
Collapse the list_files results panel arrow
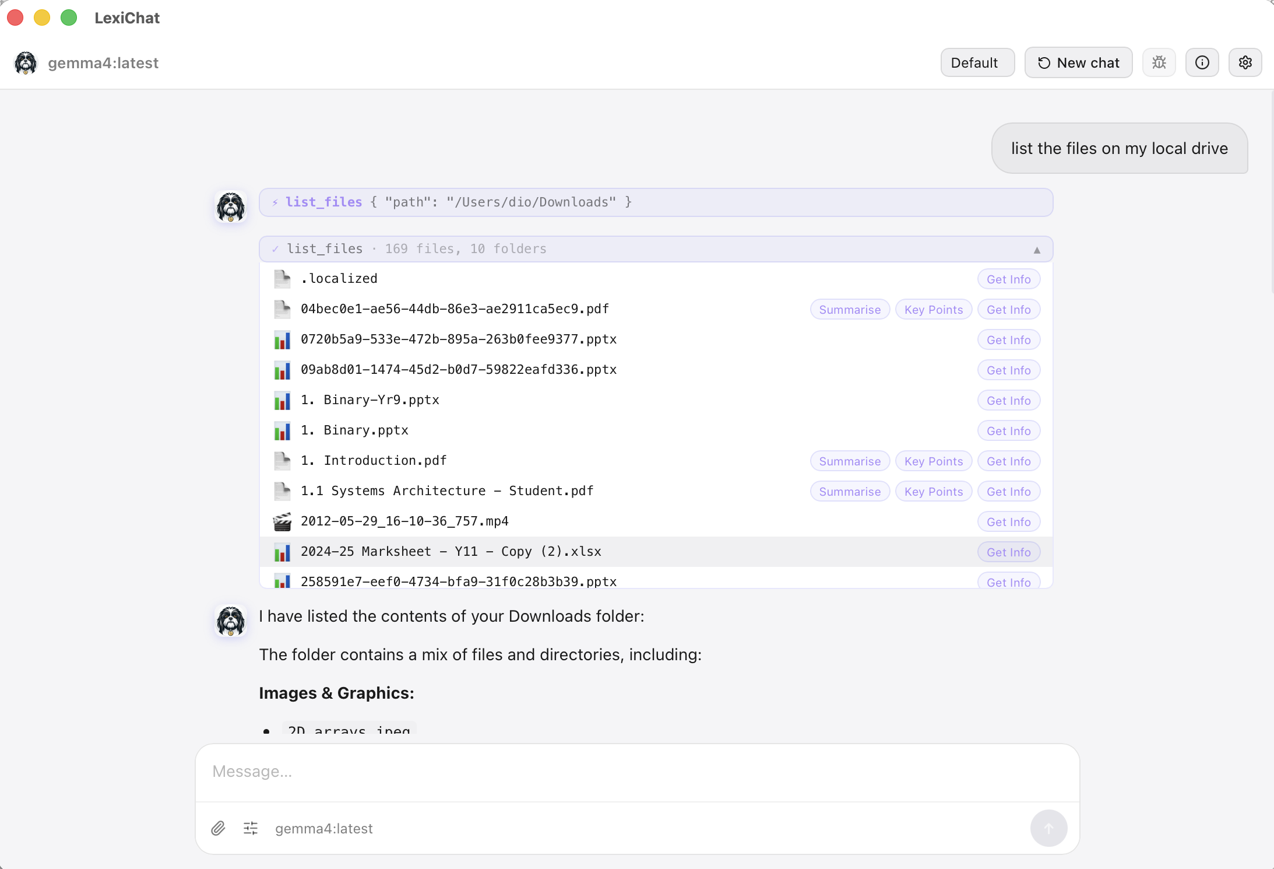point(1037,250)
